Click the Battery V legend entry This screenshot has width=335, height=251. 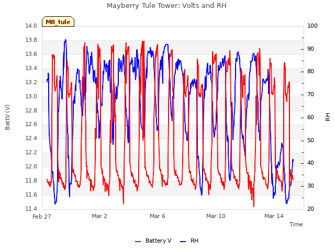(153, 241)
